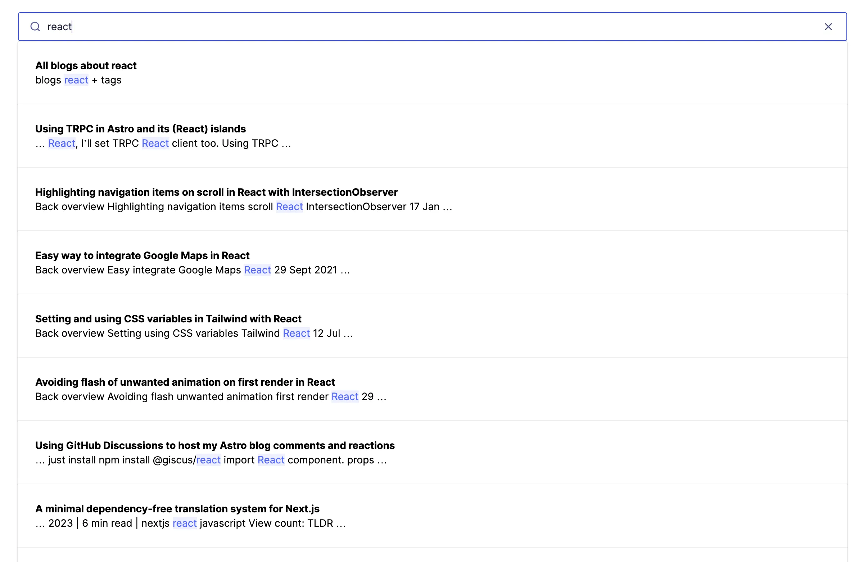868x562 pixels.
Task: Click highlighted "React" in the TRPC snippet
Action: (x=61, y=143)
